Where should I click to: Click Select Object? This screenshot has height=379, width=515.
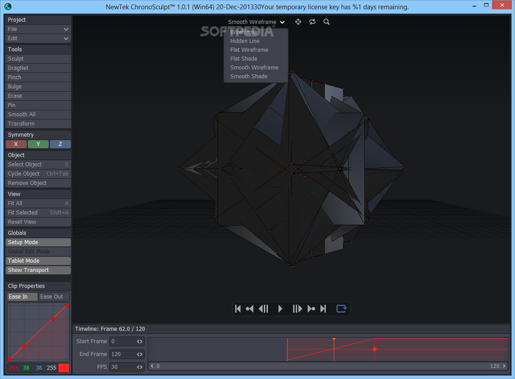[38, 165]
